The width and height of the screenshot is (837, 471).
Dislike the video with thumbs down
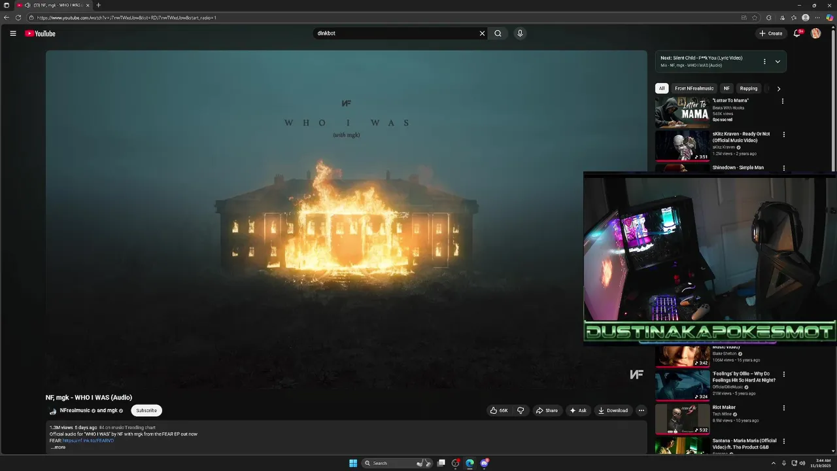pyautogui.click(x=521, y=410)
